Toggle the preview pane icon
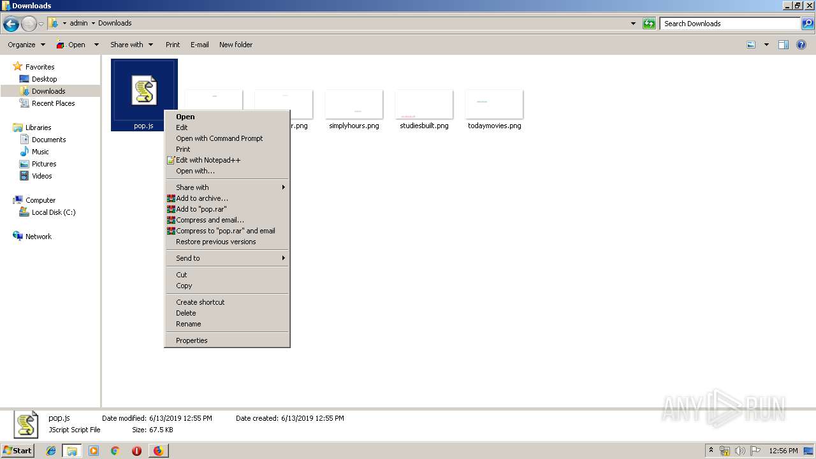This screenshot has width=816, height=459. coord(783,45)
